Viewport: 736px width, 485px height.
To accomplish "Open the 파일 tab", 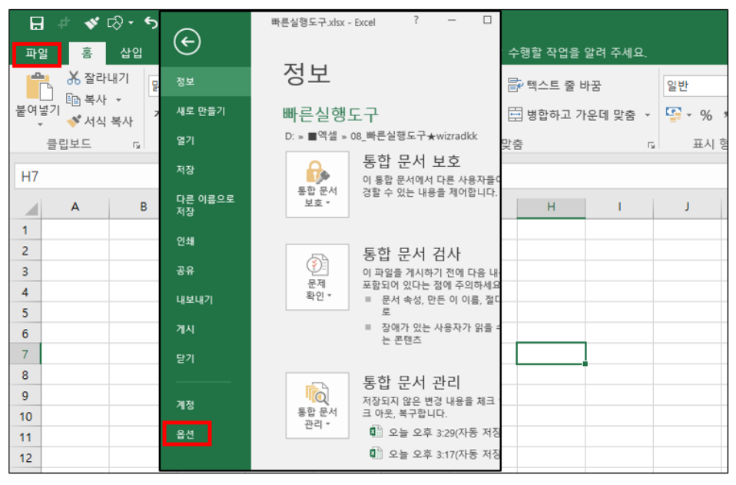I will (x=37, y=54).
